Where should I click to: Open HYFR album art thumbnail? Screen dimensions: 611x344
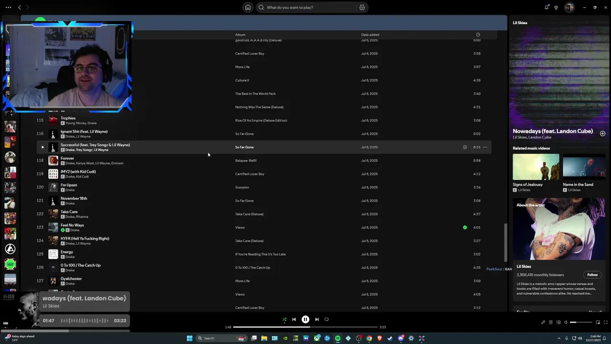53,241
